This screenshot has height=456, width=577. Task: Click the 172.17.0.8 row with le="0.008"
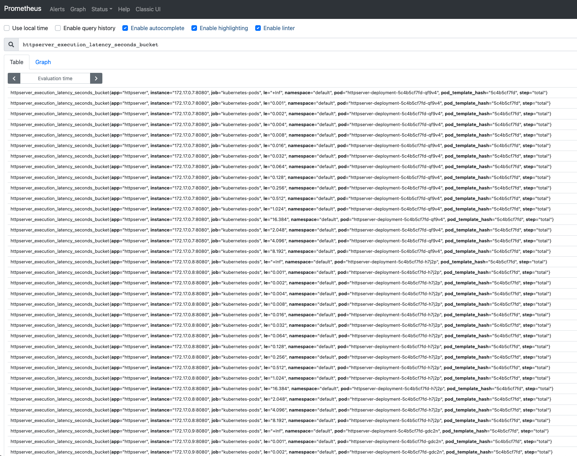coord(292,304)
